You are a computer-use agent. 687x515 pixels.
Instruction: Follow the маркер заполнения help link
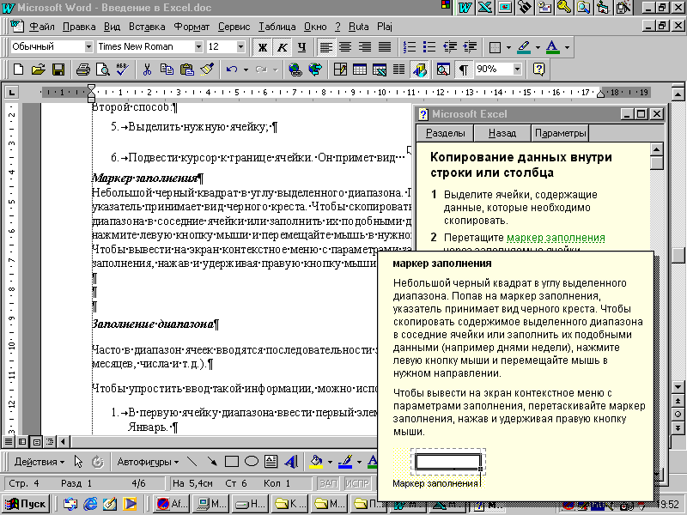556,238
